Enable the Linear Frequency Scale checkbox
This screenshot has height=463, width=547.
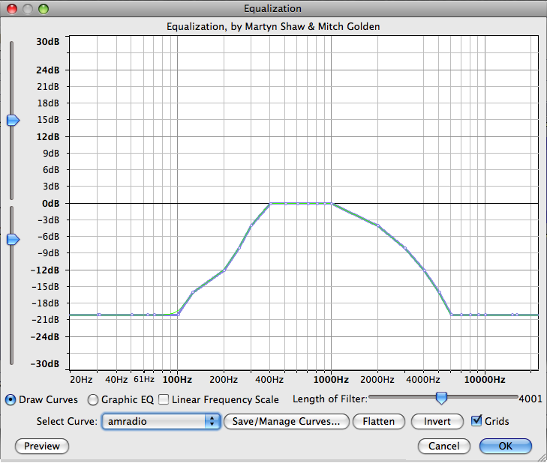(x=164, y=400)
